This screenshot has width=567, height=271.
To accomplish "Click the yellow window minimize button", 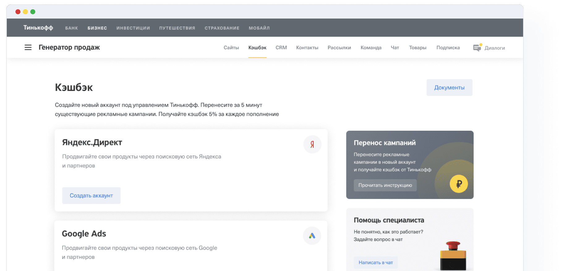I will click(x=25, y=12).
